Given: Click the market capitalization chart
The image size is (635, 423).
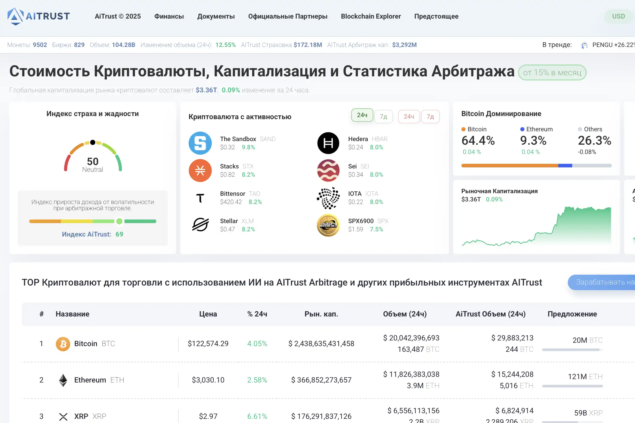Looking at the screenshot, I should (x=536, y=226).
